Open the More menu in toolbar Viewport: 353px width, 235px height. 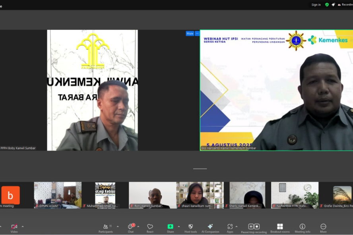click(323, 228)
